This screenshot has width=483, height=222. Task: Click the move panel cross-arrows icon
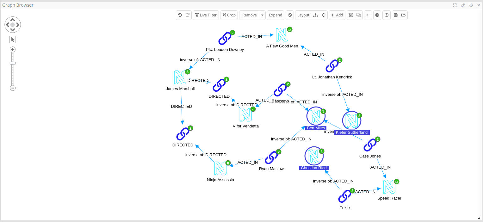click(471, 5)
